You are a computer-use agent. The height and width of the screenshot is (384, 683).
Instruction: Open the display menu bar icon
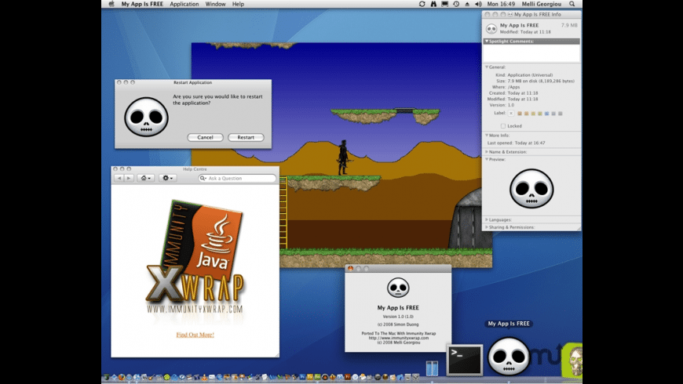click(444, 4)
